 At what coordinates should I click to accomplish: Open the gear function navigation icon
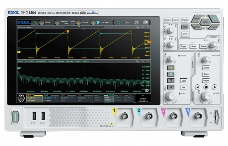coord(21,98)
